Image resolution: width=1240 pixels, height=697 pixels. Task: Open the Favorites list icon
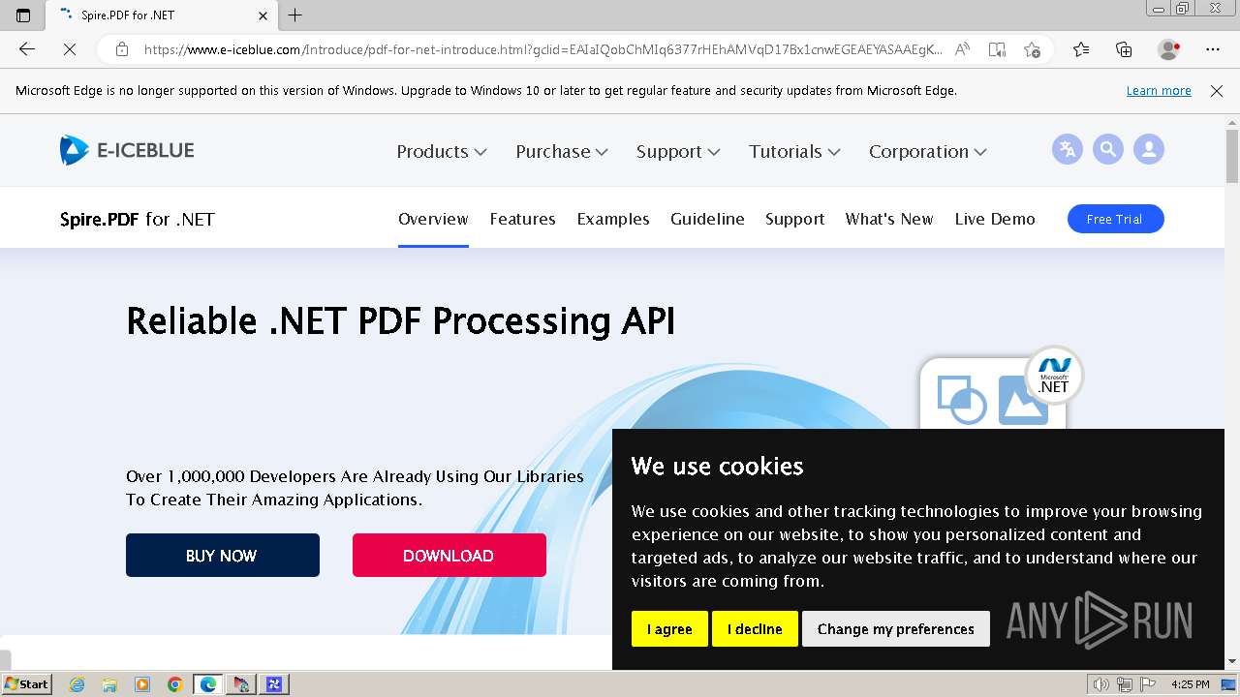(1081, 49)
